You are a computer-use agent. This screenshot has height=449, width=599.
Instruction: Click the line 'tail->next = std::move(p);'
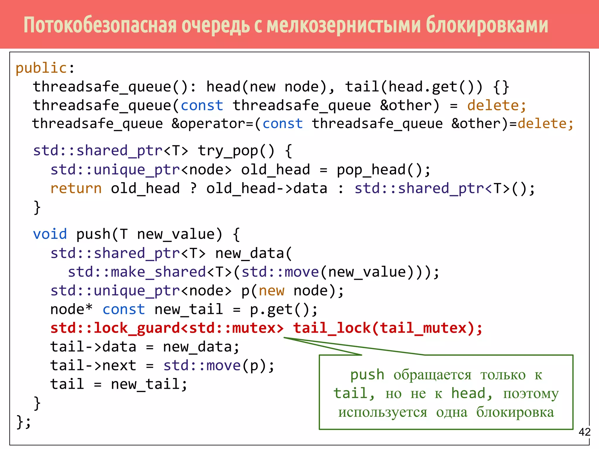162,366
